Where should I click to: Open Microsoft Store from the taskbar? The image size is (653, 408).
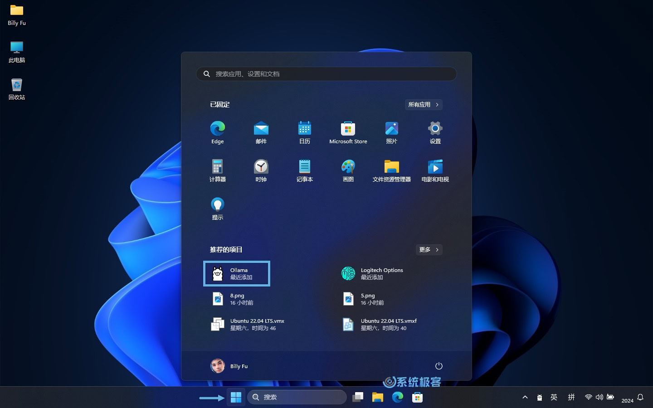[x=418, y=397]
